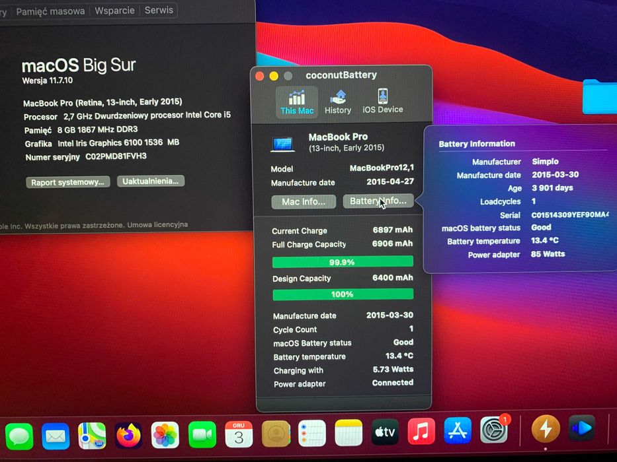Launch Firefox from the Dock
The width and height of the screenshot is (617, 462).
(x=128, y=436)
